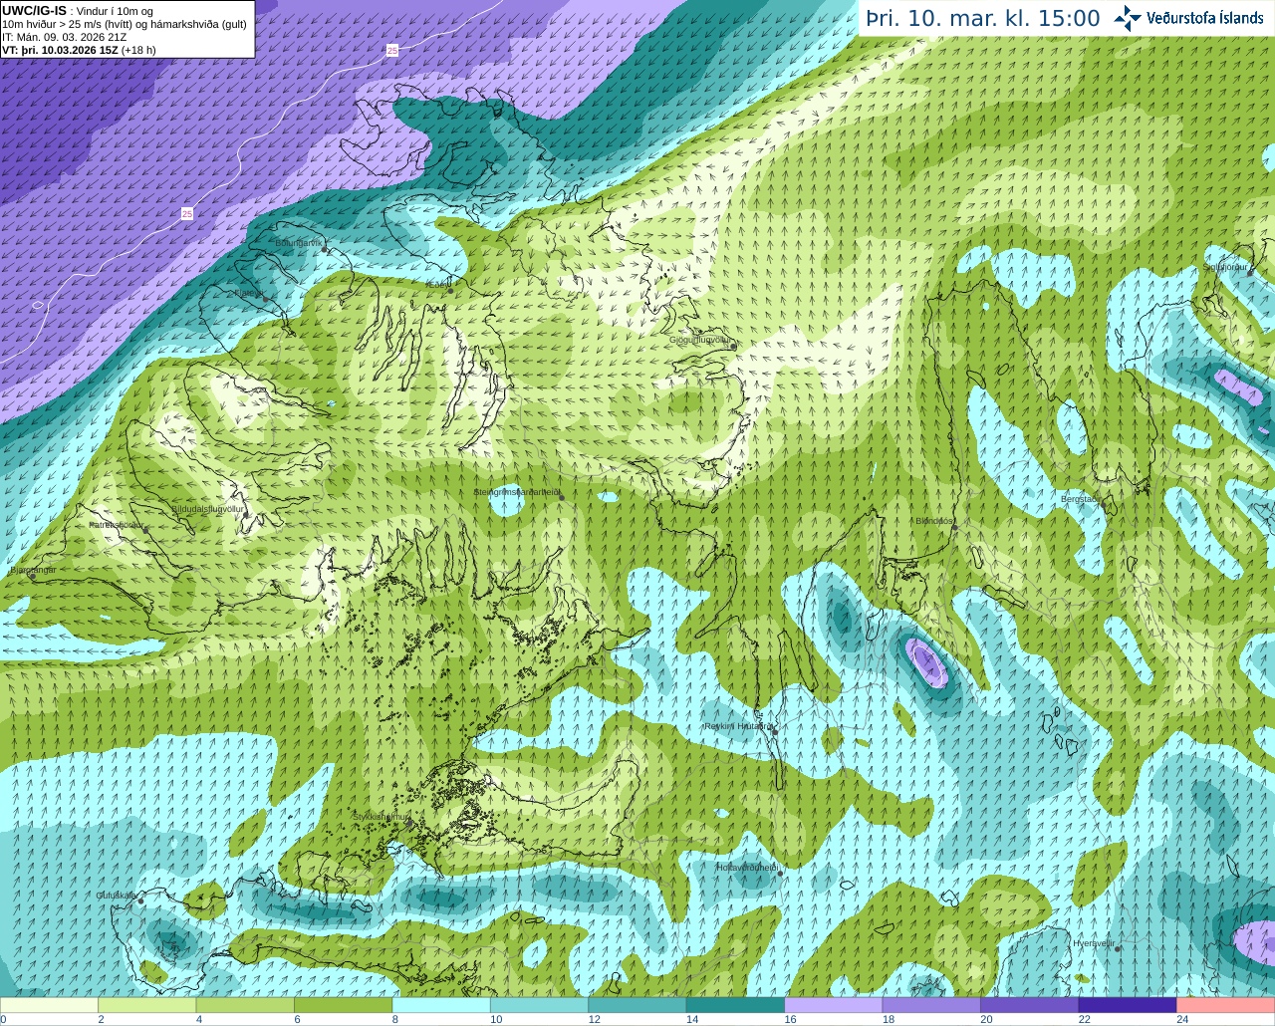Viewport: 1275px width, 1026px height.
Task: Click the lavender 16–18 m/s legend swatch
Action: point(834,1005)
